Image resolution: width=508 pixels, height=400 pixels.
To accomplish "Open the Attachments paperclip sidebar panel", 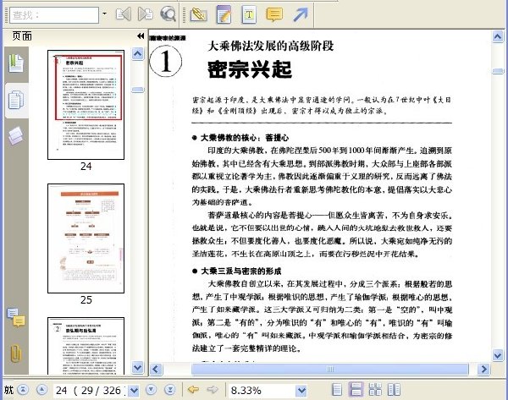I will [x=15, y=353].
